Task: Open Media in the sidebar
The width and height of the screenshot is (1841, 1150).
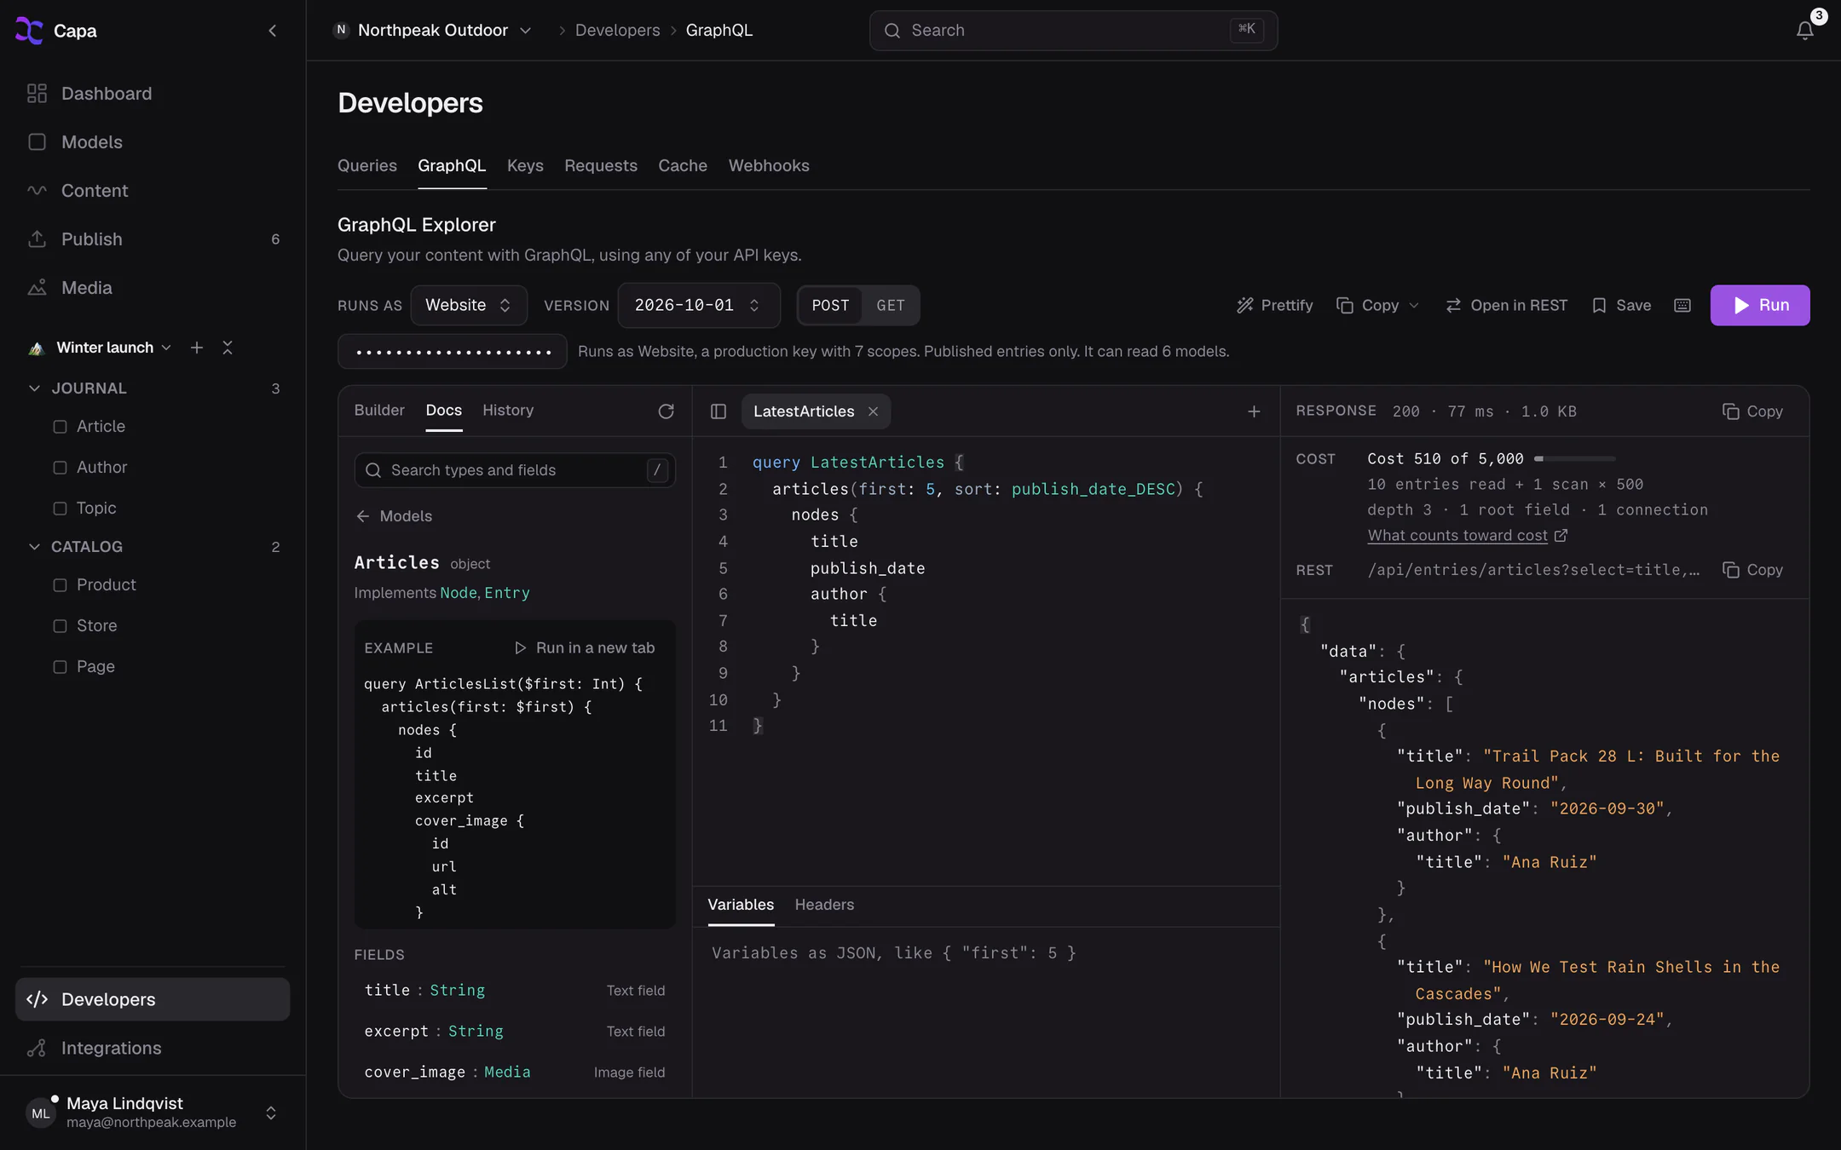Action: point(153,288)
